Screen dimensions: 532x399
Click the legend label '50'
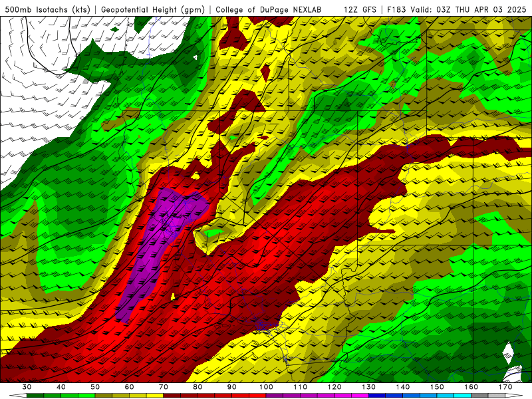95,387
